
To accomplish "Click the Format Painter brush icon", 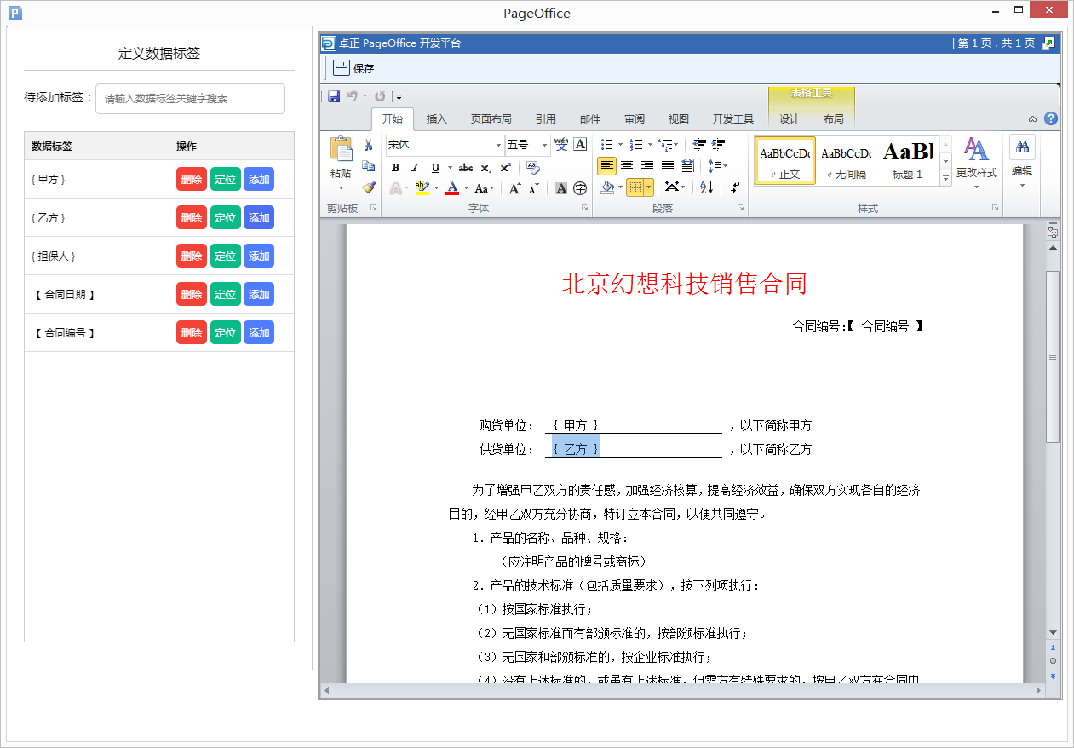I will (368, 187).
